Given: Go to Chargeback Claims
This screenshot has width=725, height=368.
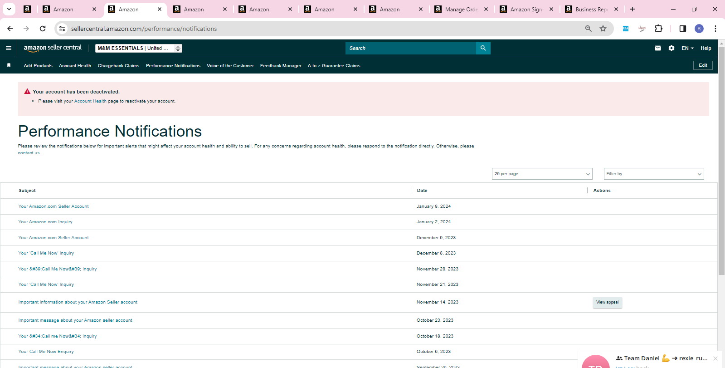Looking at the screenshot, I should [118, 66].
